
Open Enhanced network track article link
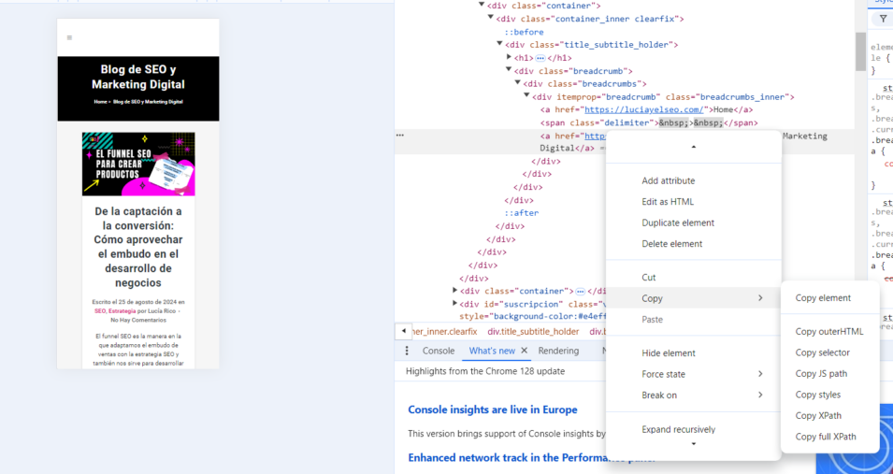point(532,457)
